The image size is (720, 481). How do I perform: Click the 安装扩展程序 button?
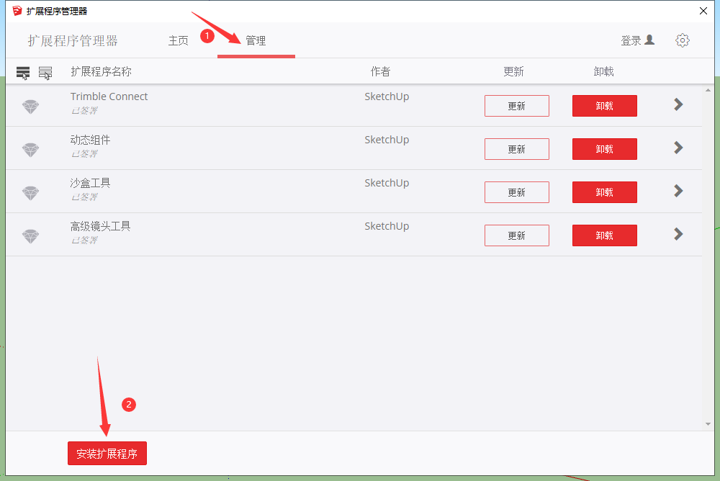107,454
